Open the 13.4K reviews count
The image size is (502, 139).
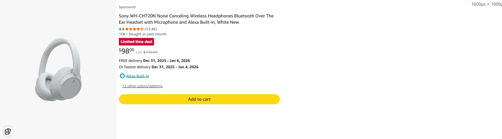(151, 29)
